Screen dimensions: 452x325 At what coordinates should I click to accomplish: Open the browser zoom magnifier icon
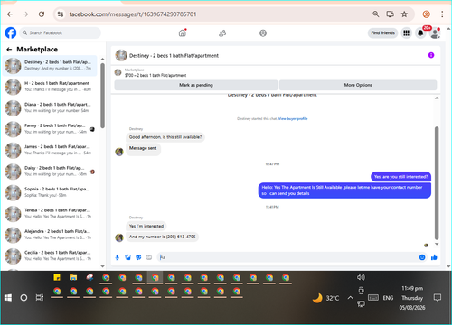(376, 14)
